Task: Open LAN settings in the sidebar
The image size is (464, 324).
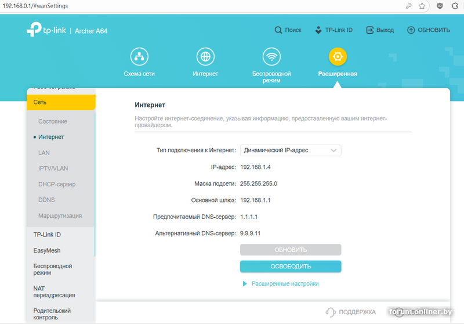Action: [x=44, y=153]
